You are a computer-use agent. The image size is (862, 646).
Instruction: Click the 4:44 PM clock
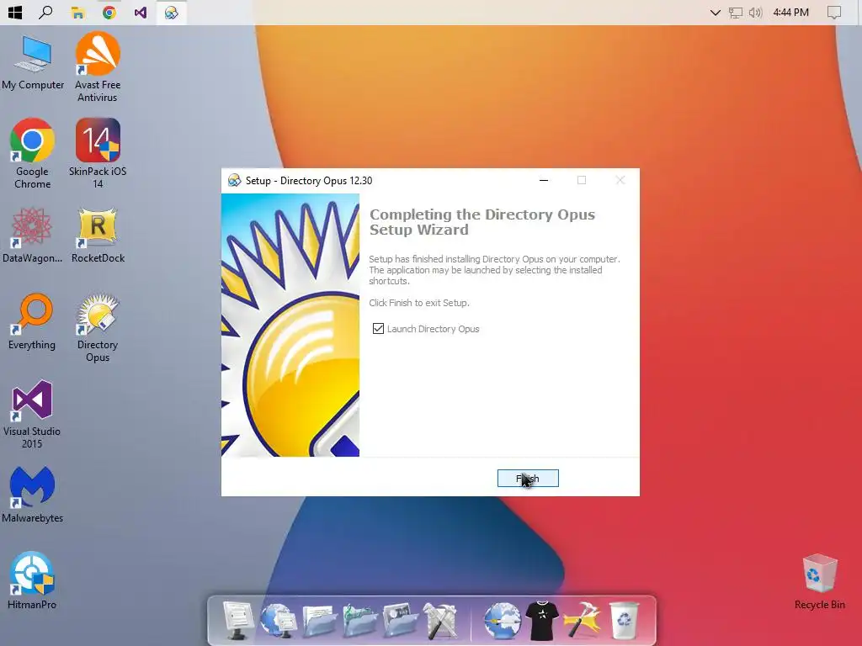click(x=790, y=12)
